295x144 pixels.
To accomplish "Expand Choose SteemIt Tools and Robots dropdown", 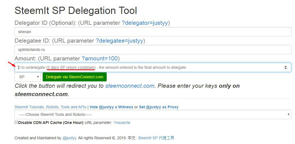I will tap(153, 114).
